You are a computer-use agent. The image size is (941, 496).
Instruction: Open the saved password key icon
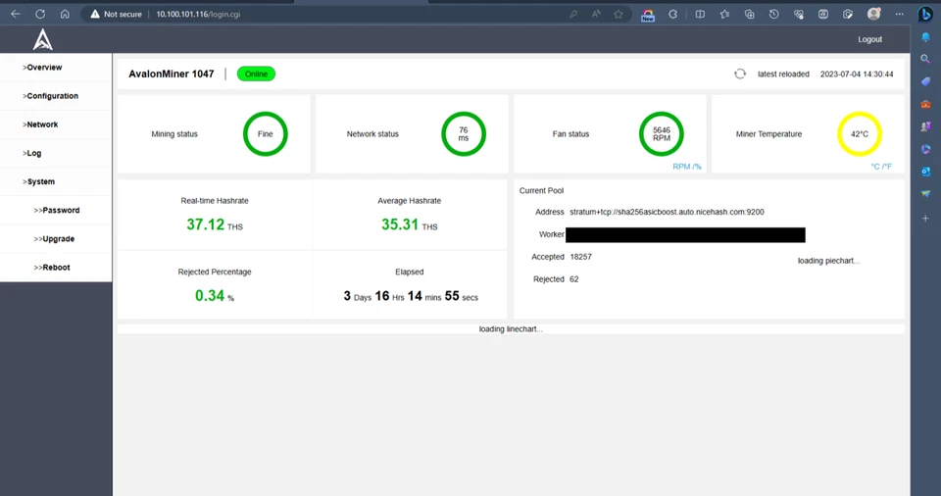tap(573, 14)
